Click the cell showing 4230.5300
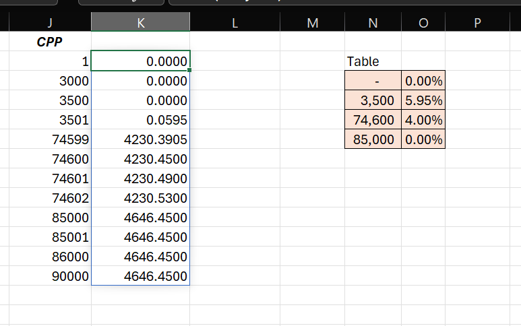Image resolution: width=521 pixels, height=326 pixels. tap(141, 198)
